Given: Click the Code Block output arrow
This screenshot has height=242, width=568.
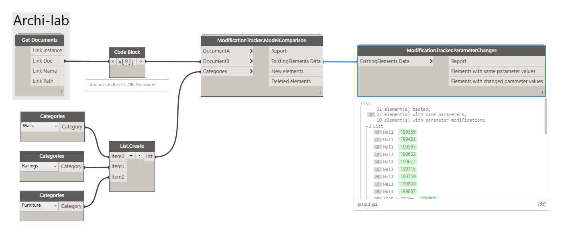Looking at the screenshot, I should 141,61.
